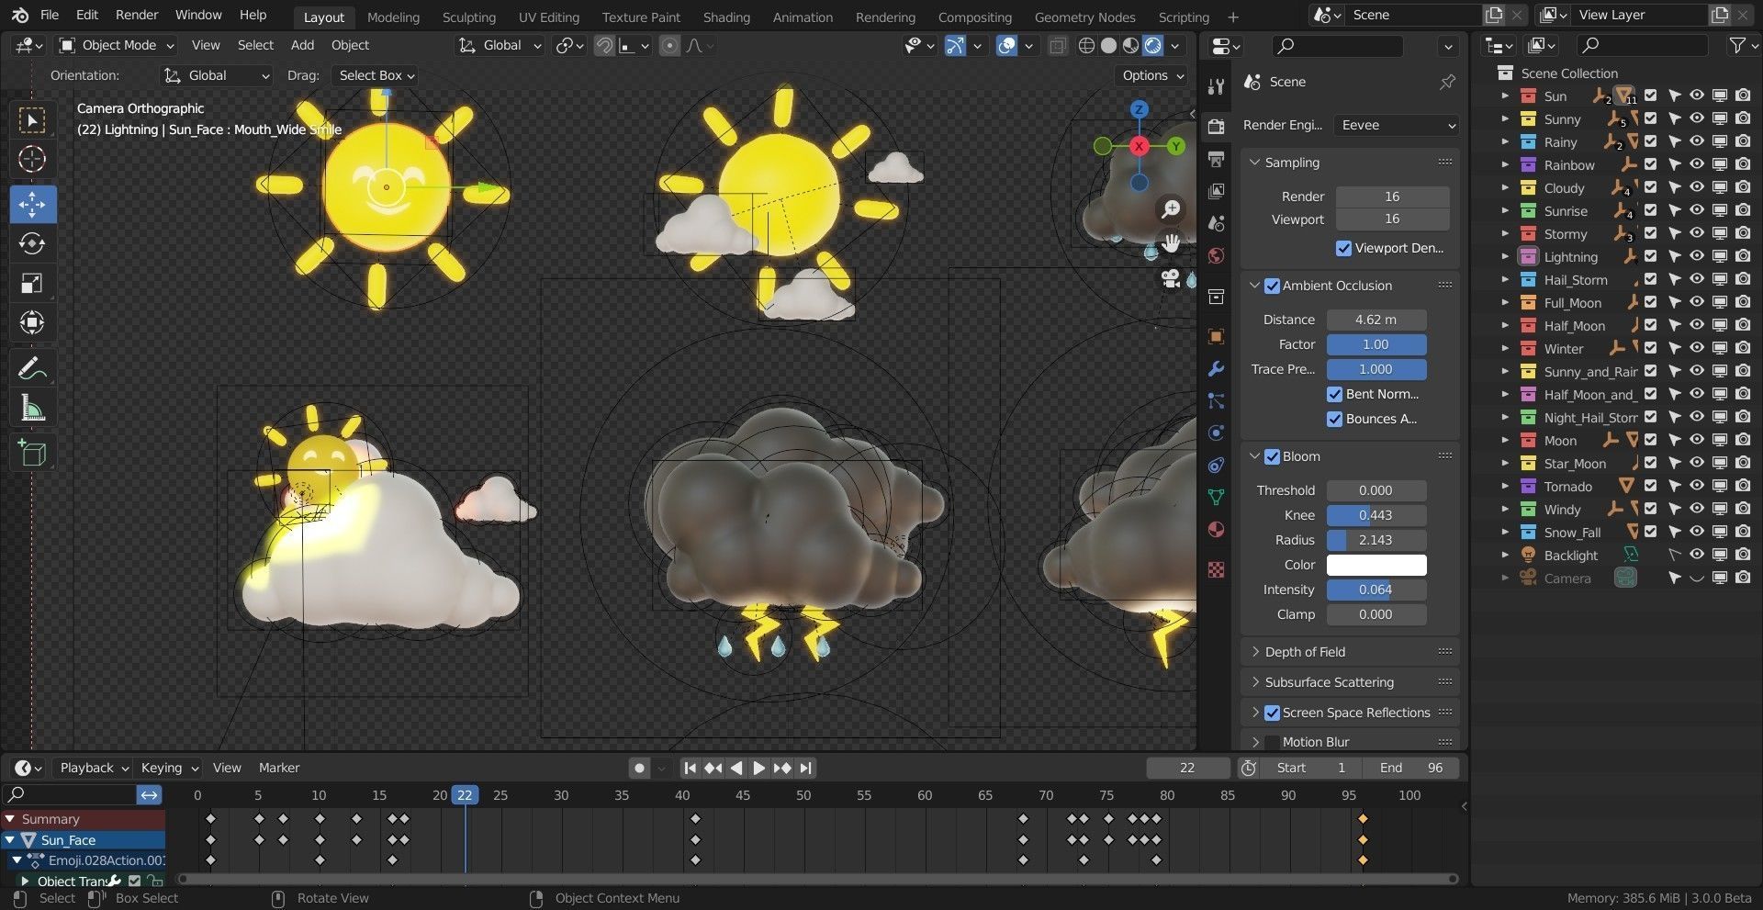The height and width of the screenshot is (910, 1763).
Task: Hide the Rainbow collection in viewport
Action: [1697, 164]
